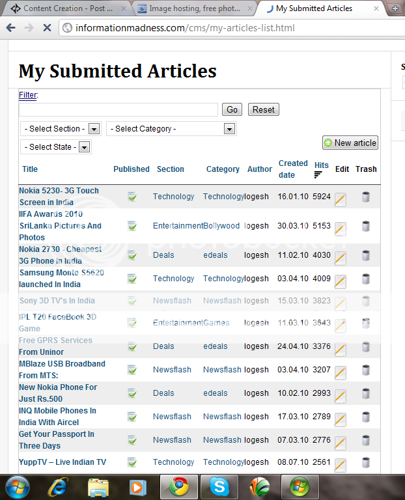Image resolution: width=405 pixels, height=500 pixels.
Task: Trash the Free GPRS Services article
Action: tap(366, 346)
